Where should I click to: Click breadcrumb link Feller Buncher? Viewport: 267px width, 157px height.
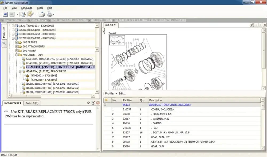pyautogui.click(x=39, y=20)
